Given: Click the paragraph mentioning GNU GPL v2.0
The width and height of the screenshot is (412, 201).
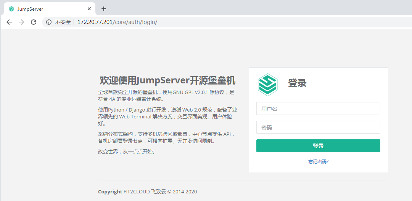Looking at the screenshot, I should [166, 96].
